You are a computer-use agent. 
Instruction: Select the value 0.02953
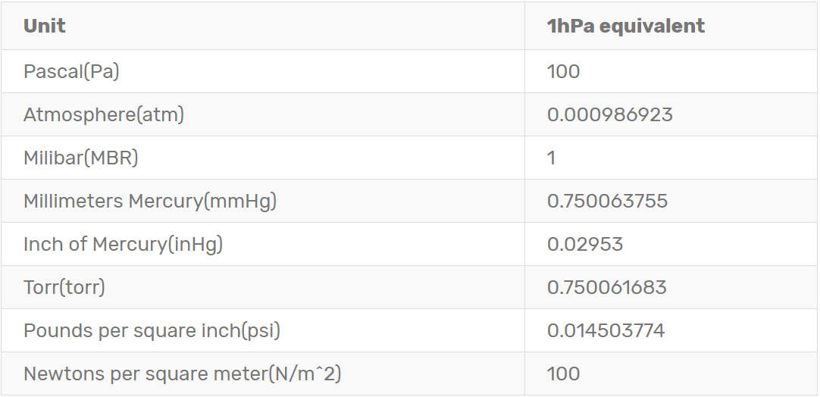tap(584, 245)
